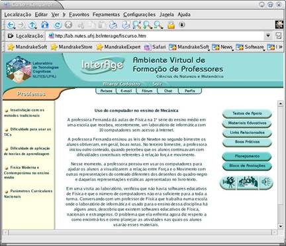Viewport: 286px width, 246px height.
Task: Switch to the Perfis tab
Action: click(190, 91)
